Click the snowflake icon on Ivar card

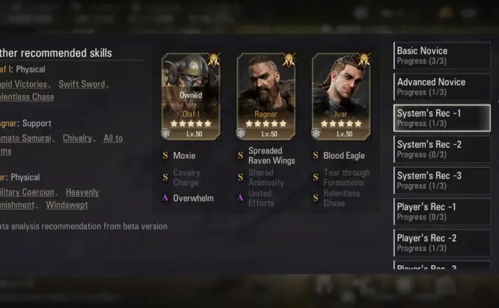pos(316,133)
